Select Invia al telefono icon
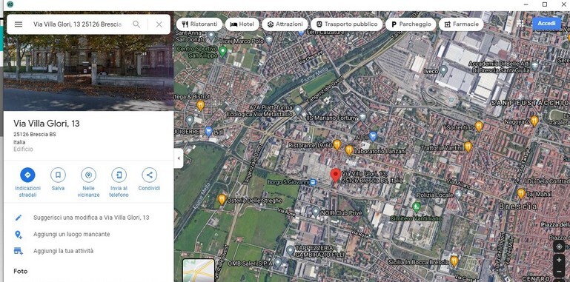The height and width of the screenshot is (282, 570). (119, 175)
